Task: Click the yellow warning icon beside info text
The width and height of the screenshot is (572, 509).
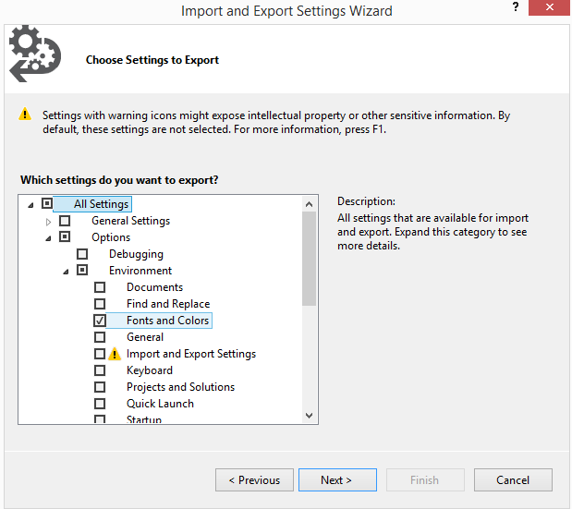Action: [25, 114]
